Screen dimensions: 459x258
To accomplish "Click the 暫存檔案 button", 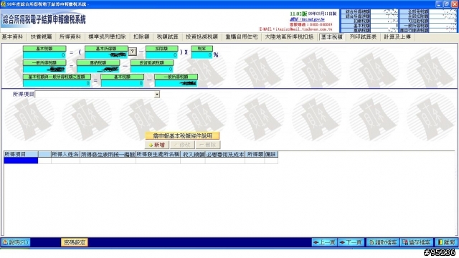I will (416, 242).
